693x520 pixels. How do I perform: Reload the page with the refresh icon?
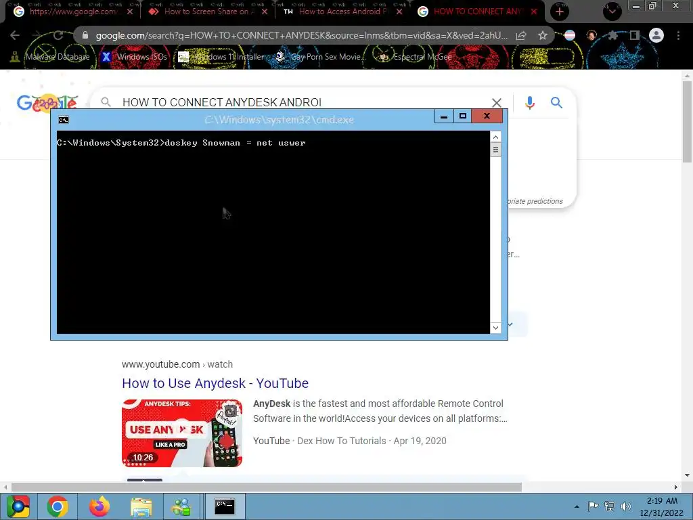[58, 35]
